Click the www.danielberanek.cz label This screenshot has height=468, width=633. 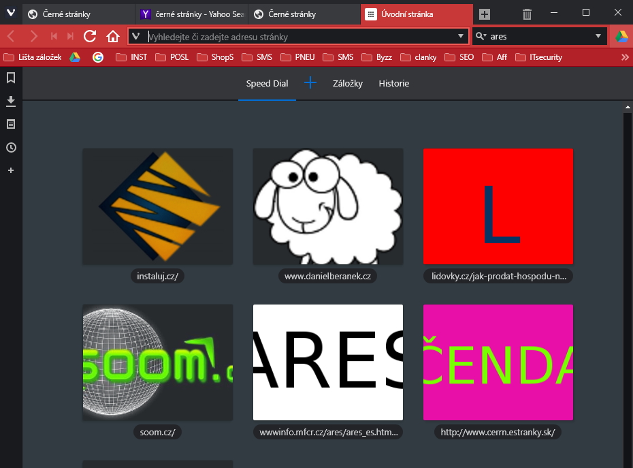[x=328, y=276]
